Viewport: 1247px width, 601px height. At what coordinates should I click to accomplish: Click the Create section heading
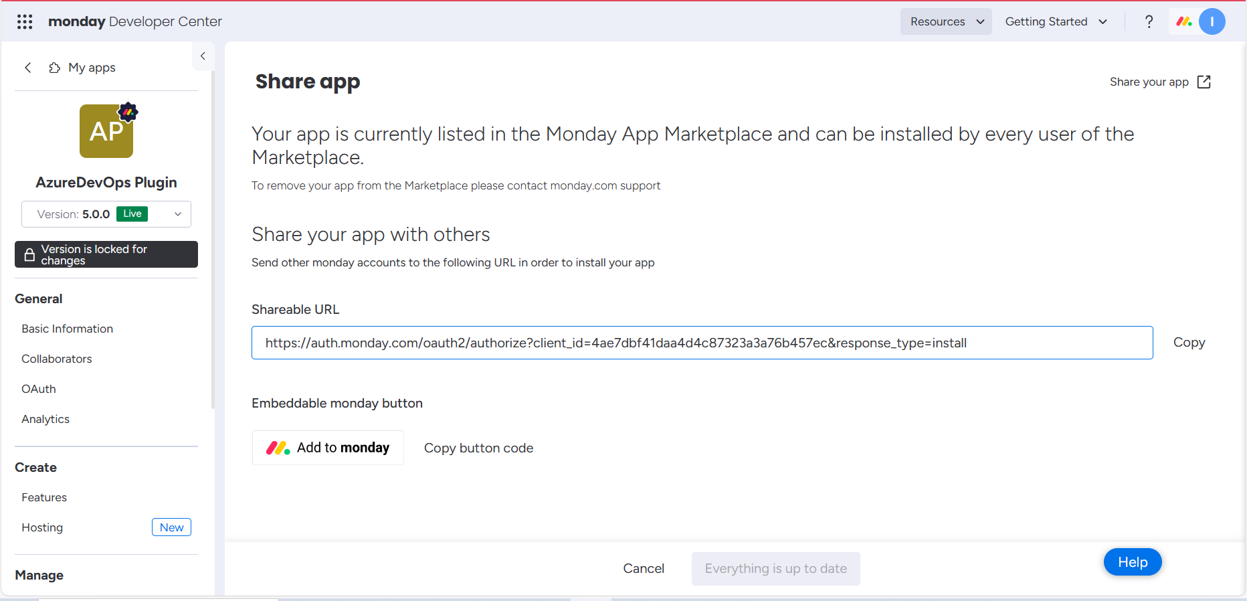point(36,467)
